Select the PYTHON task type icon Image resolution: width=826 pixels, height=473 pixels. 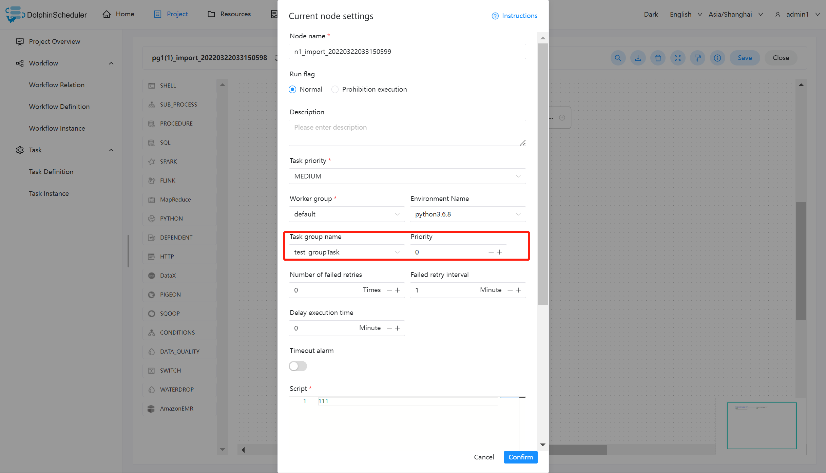pos(152,219)
